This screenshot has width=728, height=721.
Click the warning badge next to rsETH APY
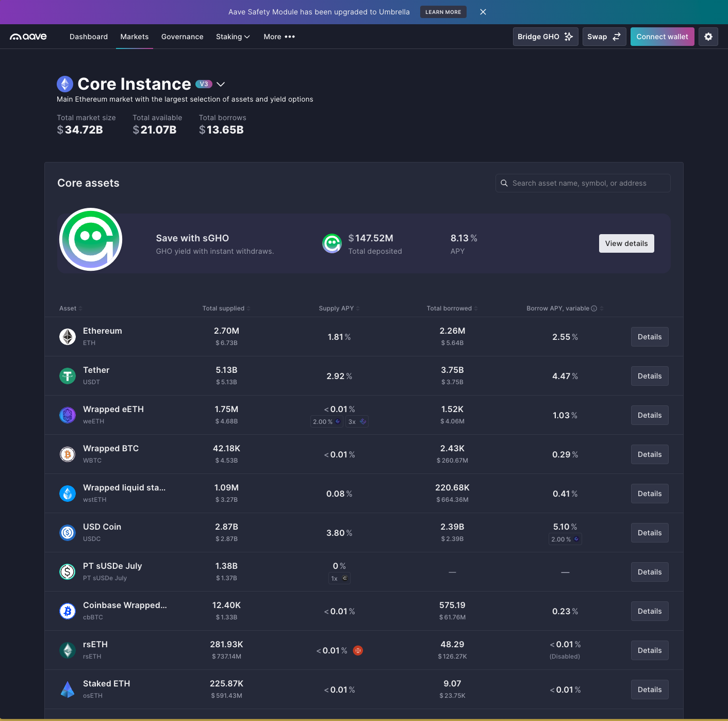[358, 650]
